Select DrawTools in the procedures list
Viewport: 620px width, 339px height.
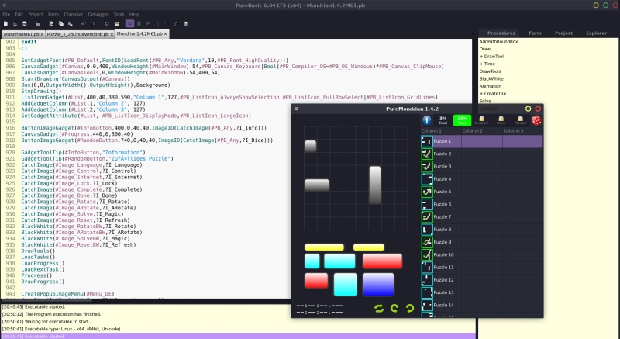tap(490, 71)
